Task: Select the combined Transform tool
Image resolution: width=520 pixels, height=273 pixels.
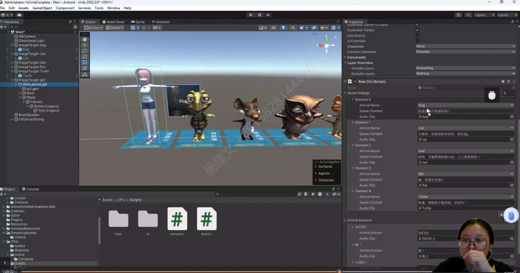Action: point(85,68)
